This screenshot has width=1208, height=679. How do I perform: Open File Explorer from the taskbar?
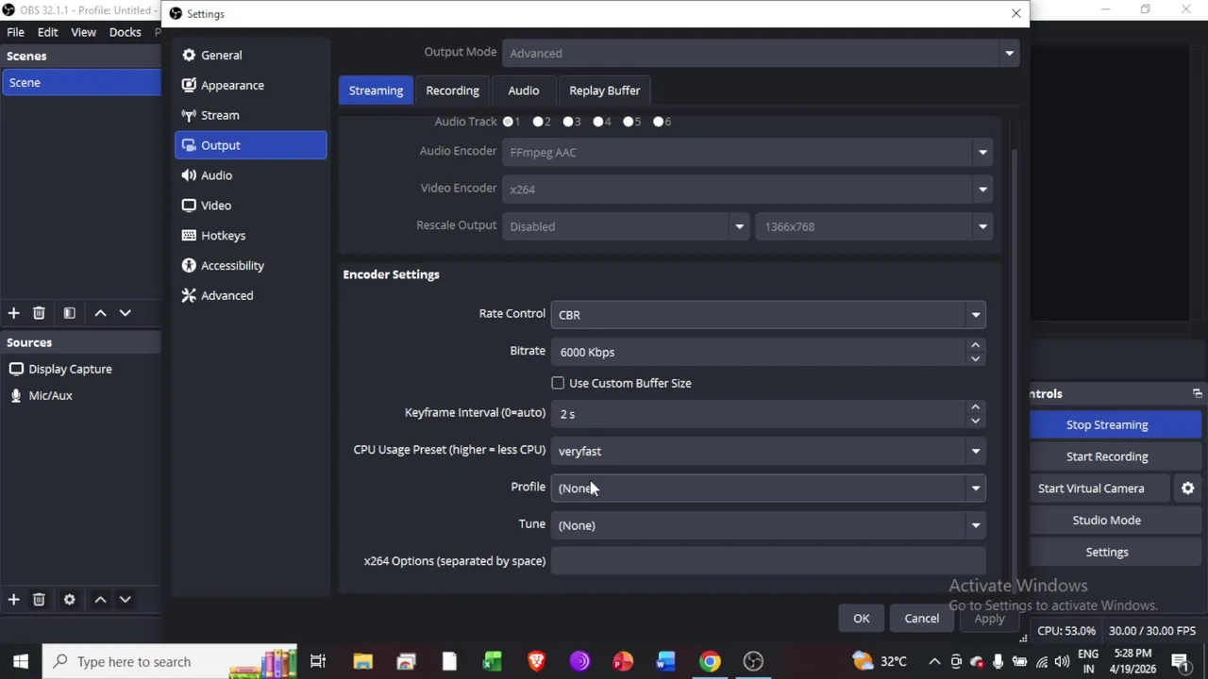click(362, 661)
